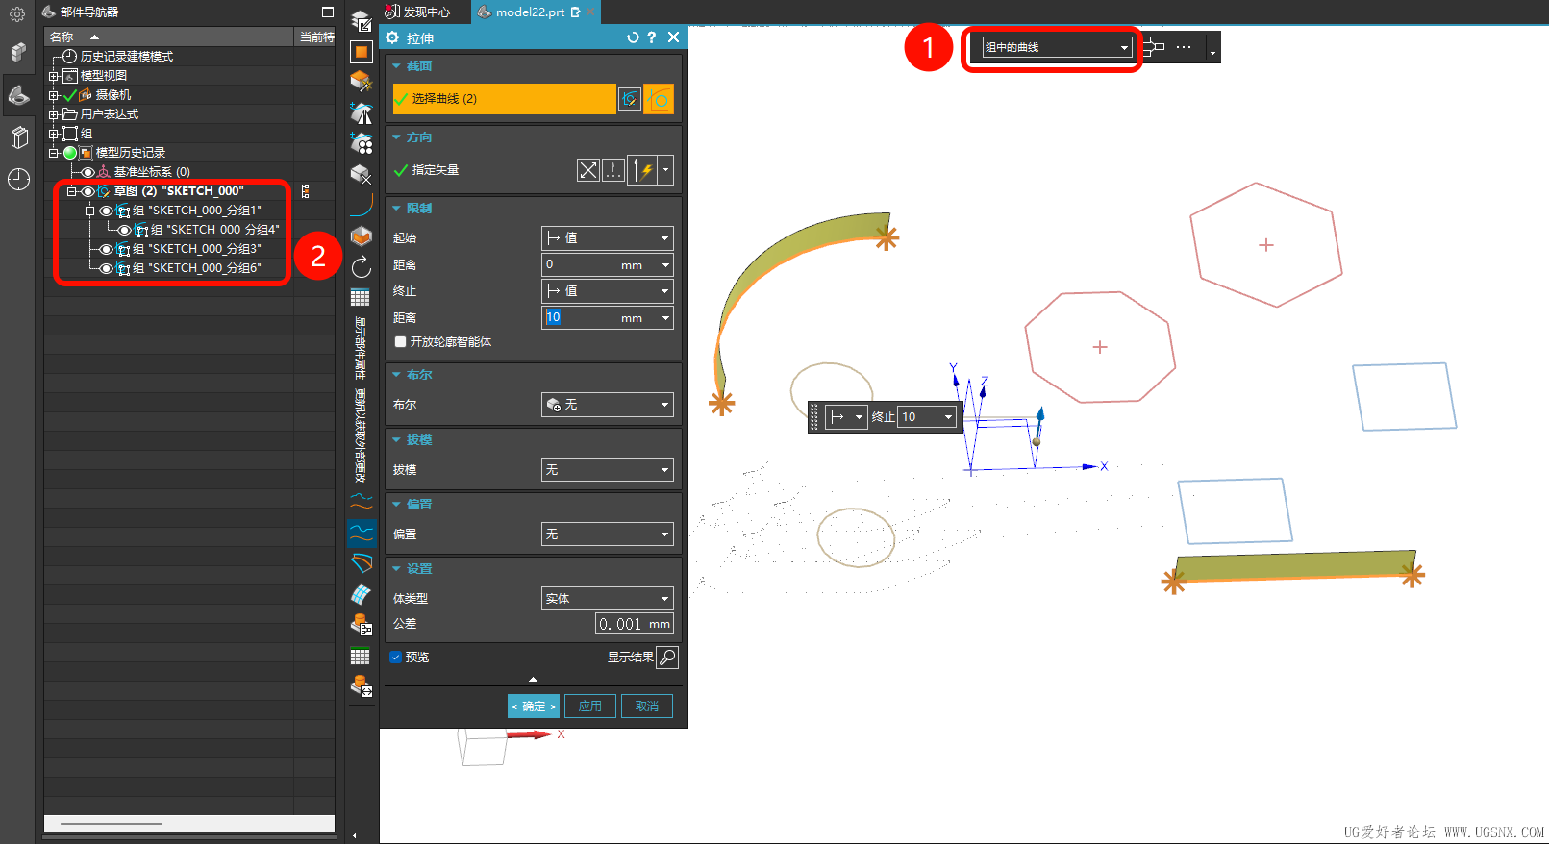Click the 显示结果 magnifier icon
Screen dimensions: 1549x844
(x=667, y=658)
